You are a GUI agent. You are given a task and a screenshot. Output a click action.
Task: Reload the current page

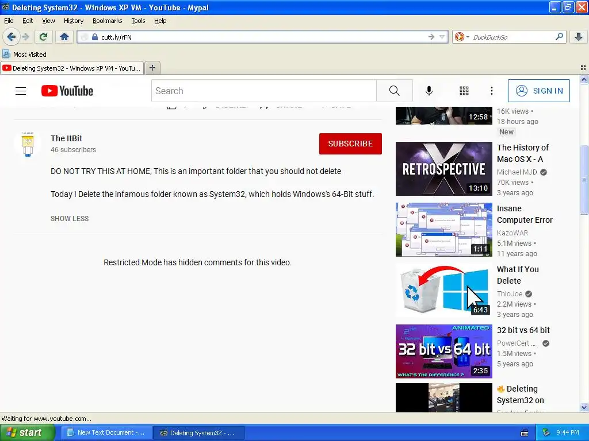point(44,37)
